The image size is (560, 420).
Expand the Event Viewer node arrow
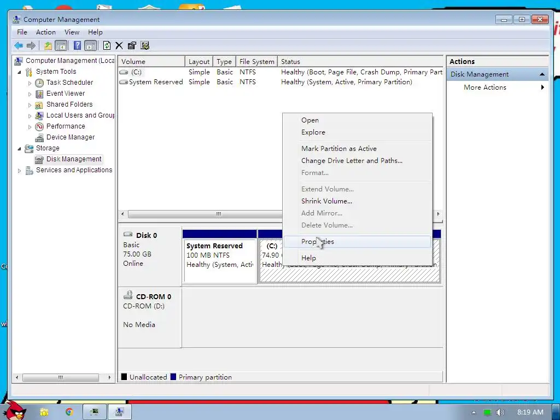[30, 94]
